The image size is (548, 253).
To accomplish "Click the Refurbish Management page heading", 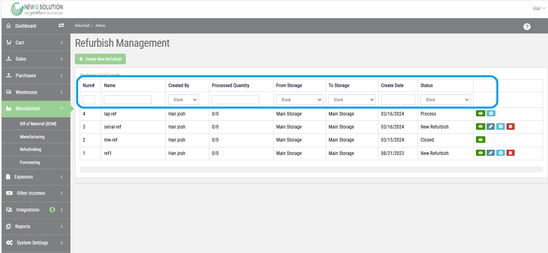I will pyautogui.click(x=122, y=43).
